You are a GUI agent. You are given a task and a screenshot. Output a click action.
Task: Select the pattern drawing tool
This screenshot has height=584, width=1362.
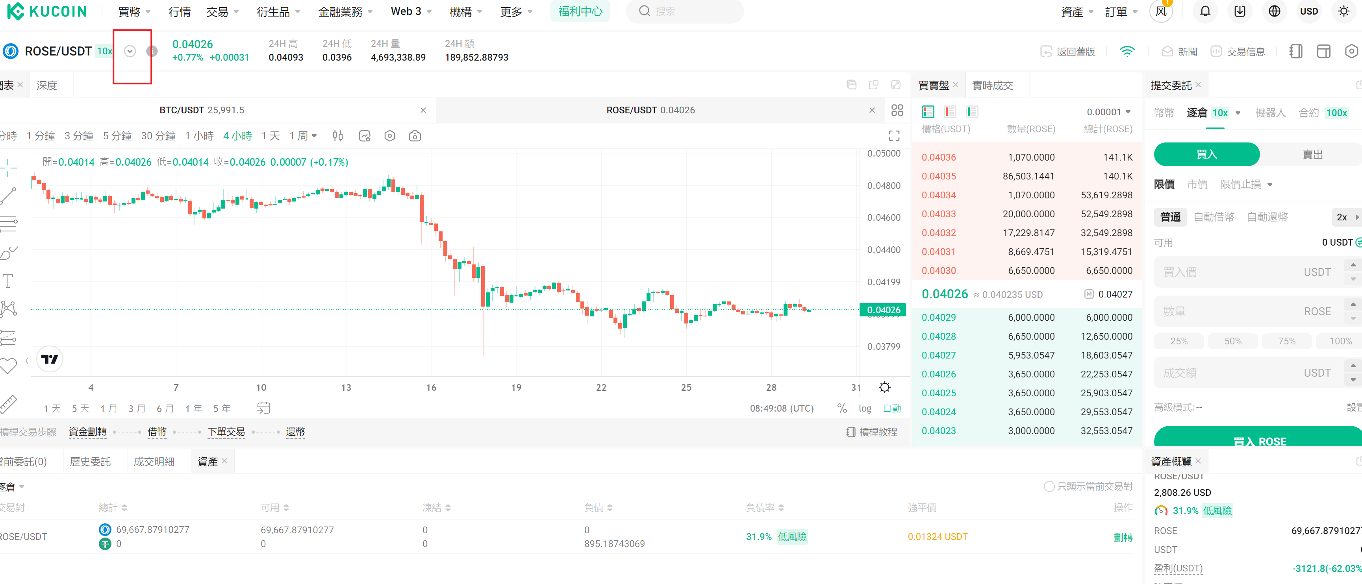pyautogui.click(x=8, y=309)
